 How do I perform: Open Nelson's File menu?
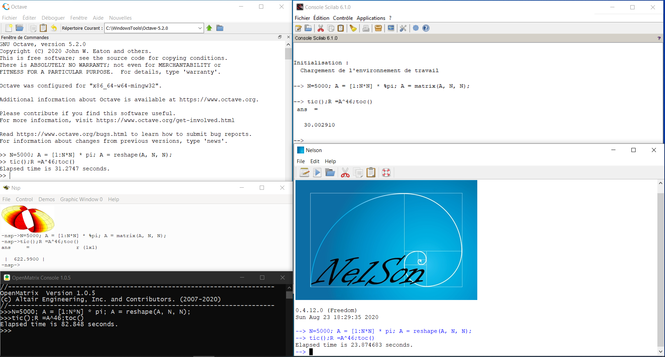[x=301, y=161]
